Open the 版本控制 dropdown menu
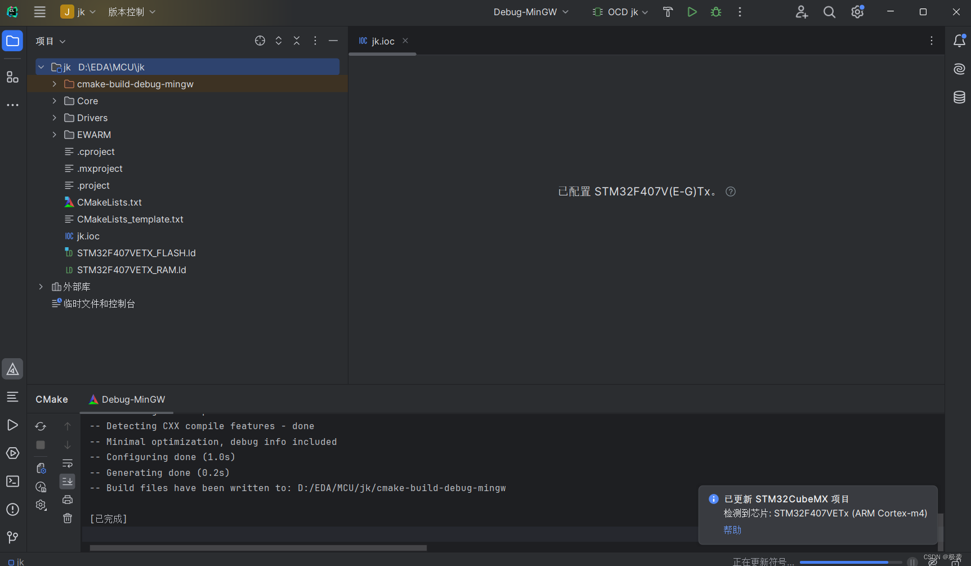Screen dimensions: 971x566 point(132,12)
